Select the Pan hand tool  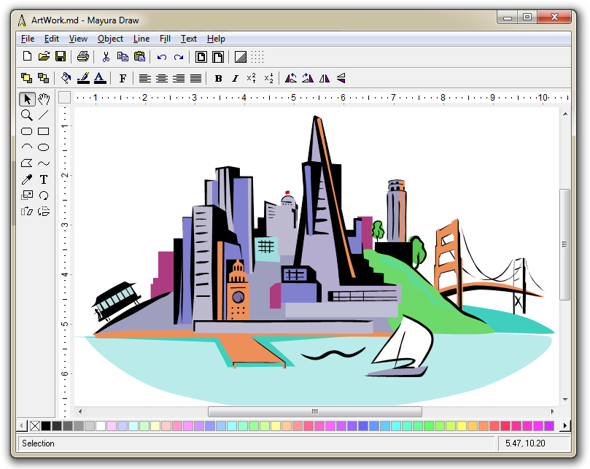click(43, 99)
